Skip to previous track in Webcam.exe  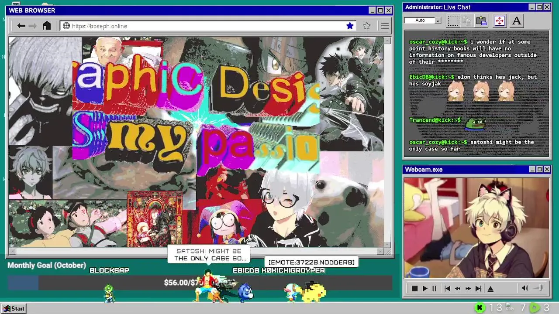tap(447, 288)
